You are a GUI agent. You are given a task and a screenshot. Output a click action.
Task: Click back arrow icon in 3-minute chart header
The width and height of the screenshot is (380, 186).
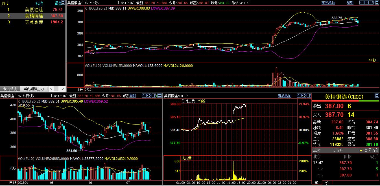coord(361,3)
